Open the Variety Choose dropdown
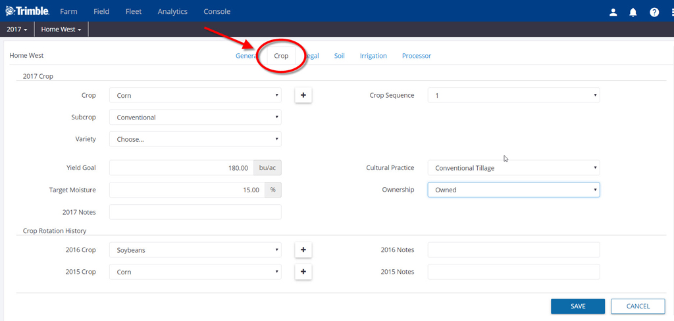674x321 pixels. (195, 139)
